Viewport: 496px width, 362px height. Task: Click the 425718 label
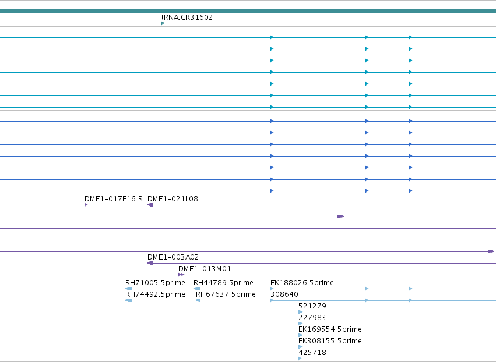tap(312, 353)
